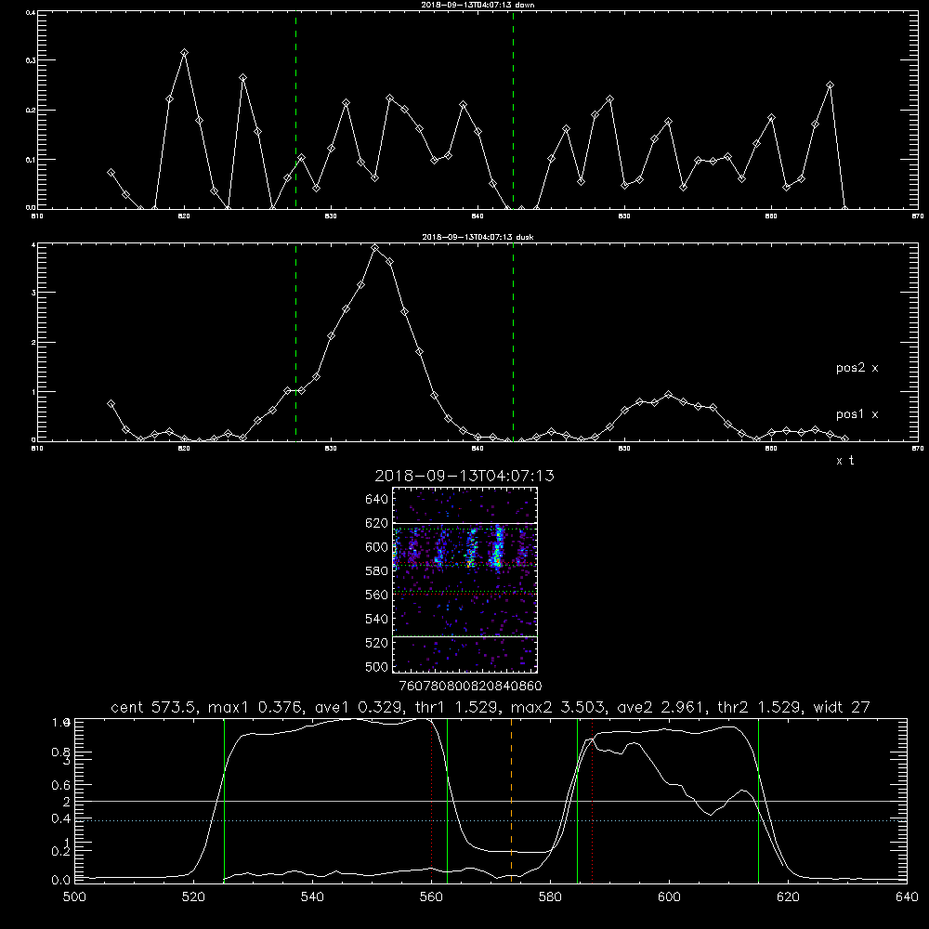929x929 pixels.
Task: Click the spectrogram y-axis label '580'
Action: [377, 571]
